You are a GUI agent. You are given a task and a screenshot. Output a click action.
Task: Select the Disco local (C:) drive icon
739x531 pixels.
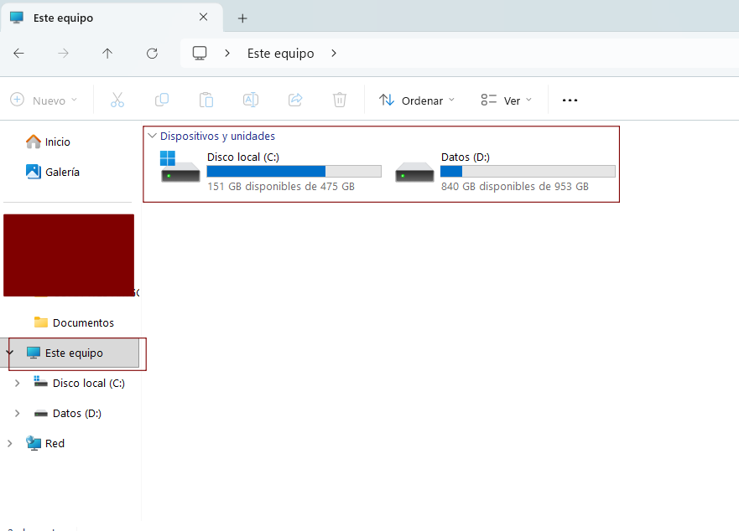(x=180, y=166)
